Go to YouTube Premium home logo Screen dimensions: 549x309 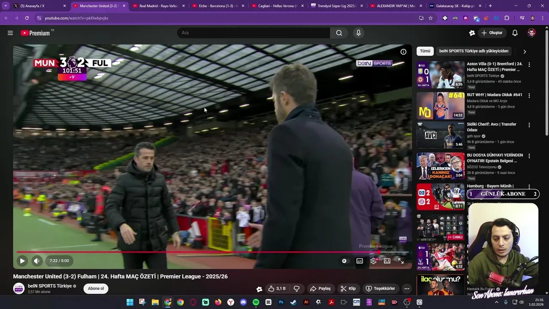[35, 33]
